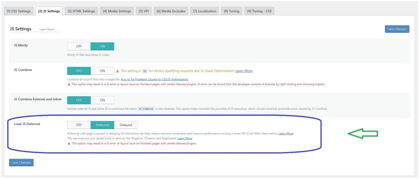The height and width of the screenshot is (179, 419).
Task: Set JS Combine to ON
Action: click(x=102, y=71)
